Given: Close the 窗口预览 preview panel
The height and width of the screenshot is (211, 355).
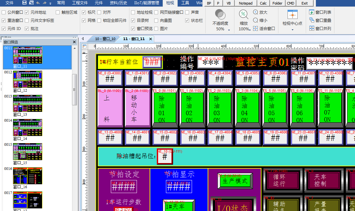Looking at the screenshot, I should coord(74,42).
